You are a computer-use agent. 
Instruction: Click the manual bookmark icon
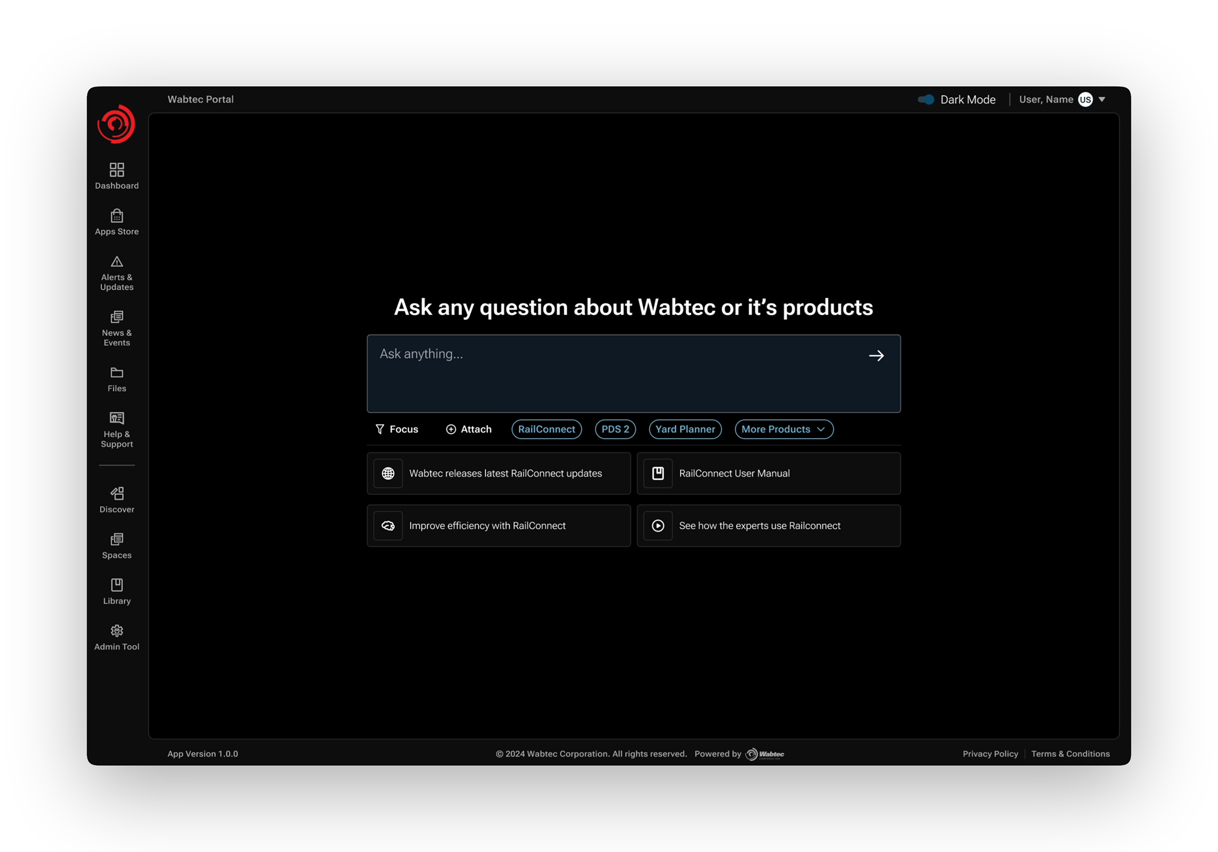tap(658, 474)
